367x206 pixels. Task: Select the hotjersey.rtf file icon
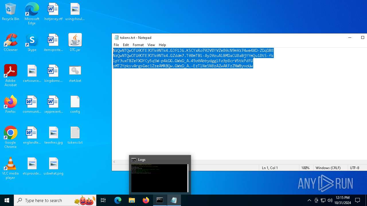(53, 12)
